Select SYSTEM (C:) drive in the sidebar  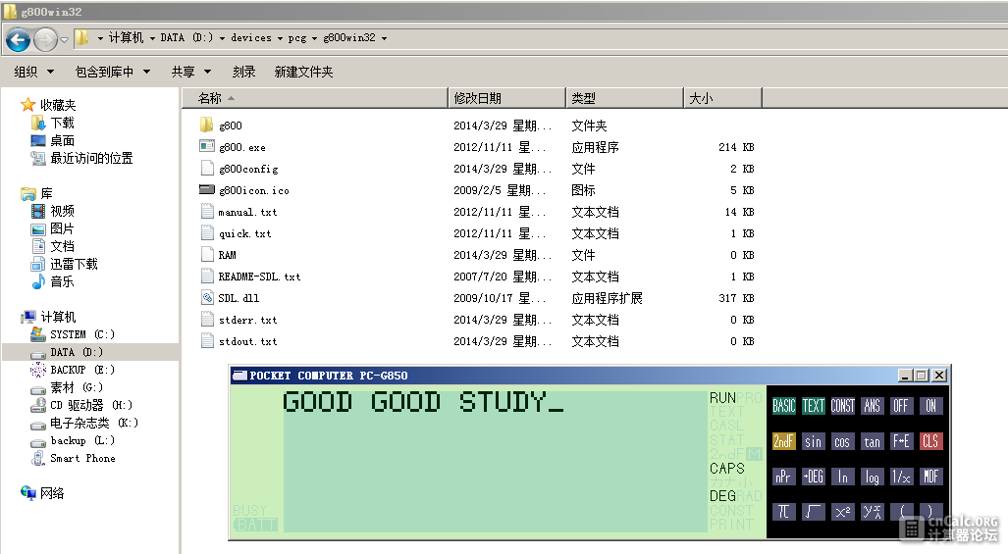tap(82, 334)
